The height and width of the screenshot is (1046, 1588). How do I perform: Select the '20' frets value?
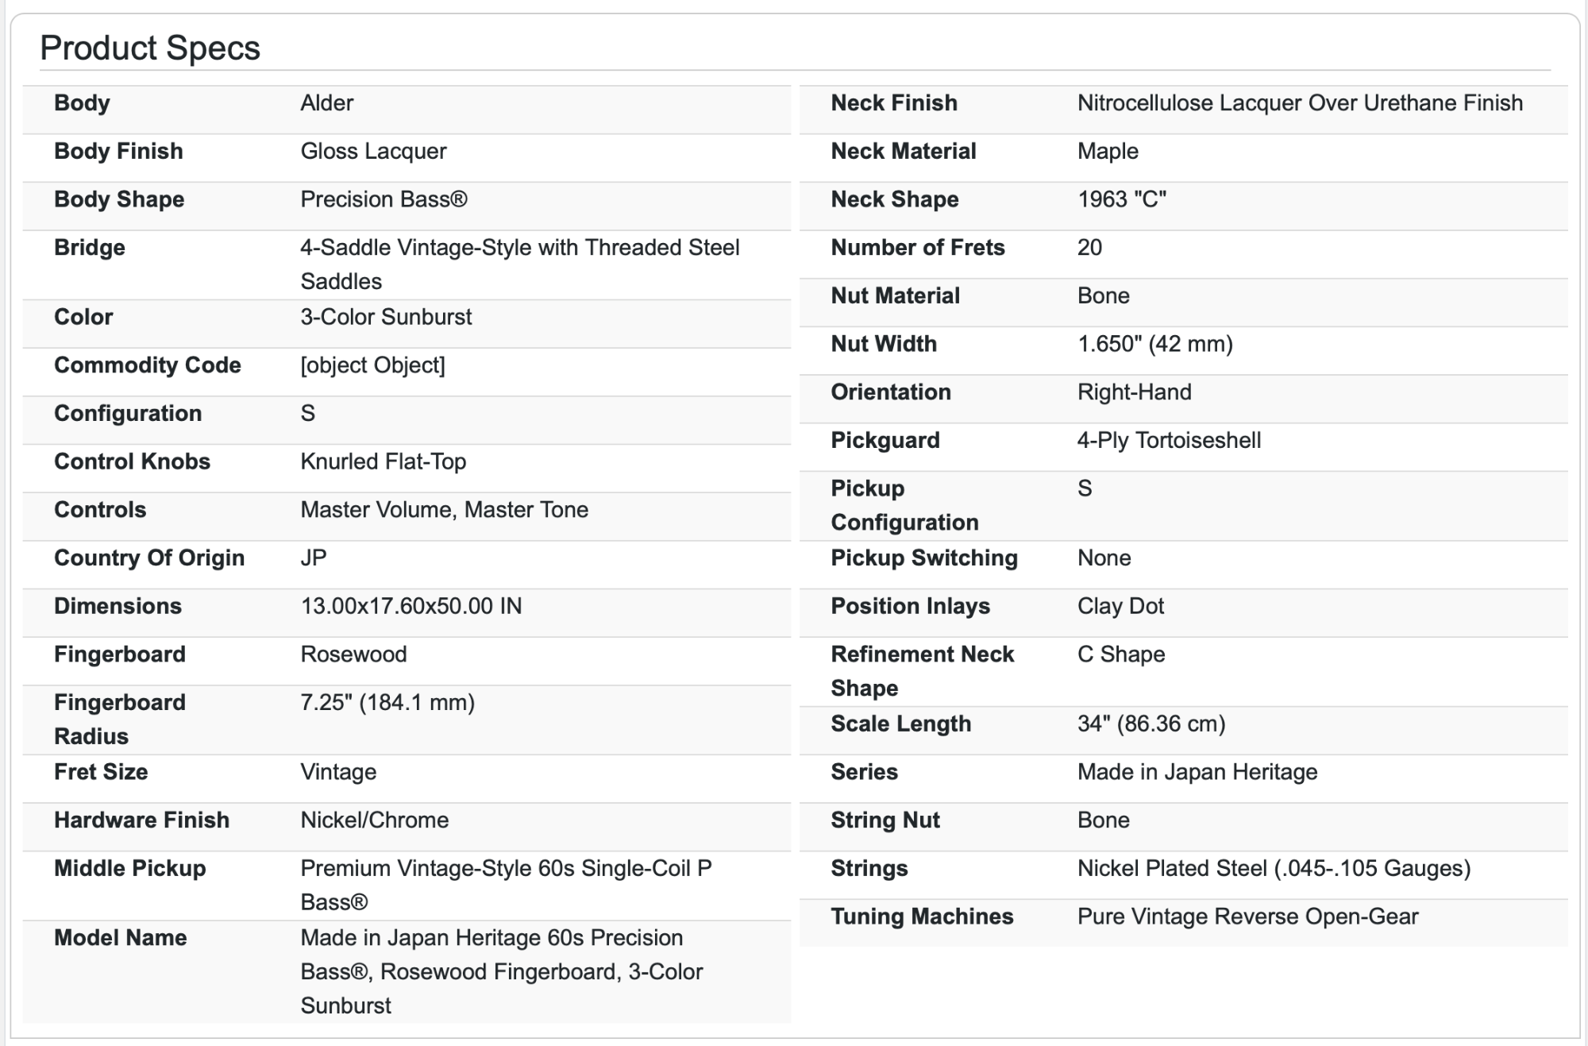point(1089,248)
